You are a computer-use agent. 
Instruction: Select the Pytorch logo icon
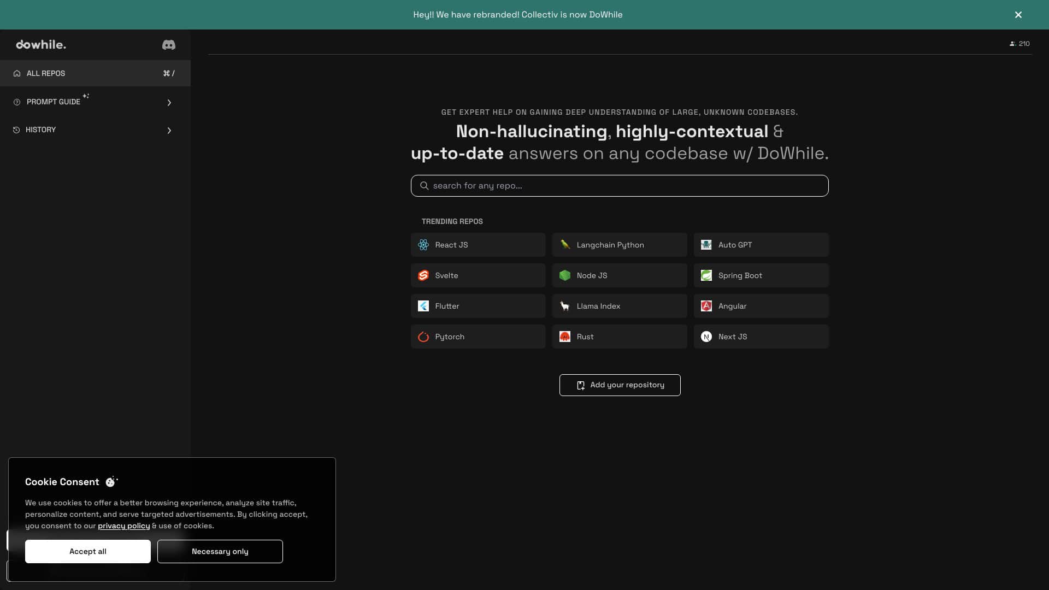tap(423, 337)
